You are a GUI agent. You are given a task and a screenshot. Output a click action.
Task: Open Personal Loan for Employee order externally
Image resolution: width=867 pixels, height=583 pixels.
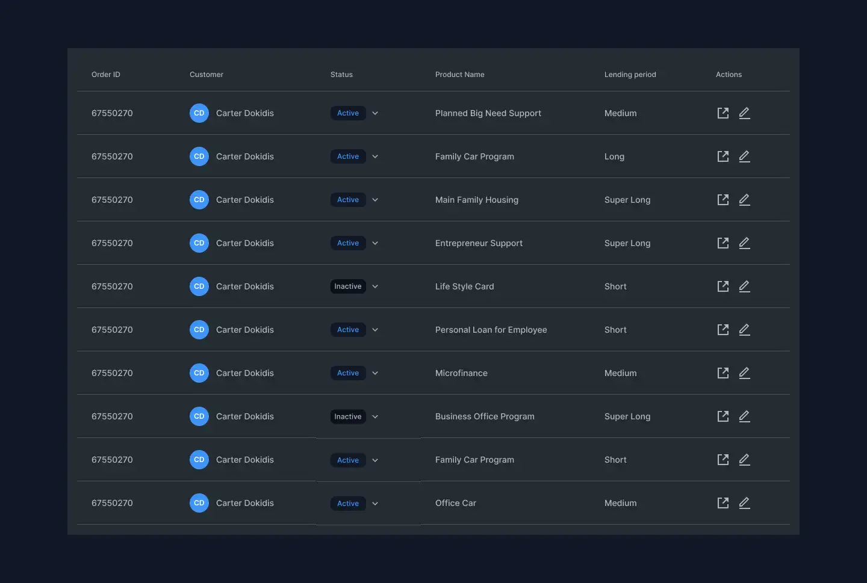tap(723, 330)
